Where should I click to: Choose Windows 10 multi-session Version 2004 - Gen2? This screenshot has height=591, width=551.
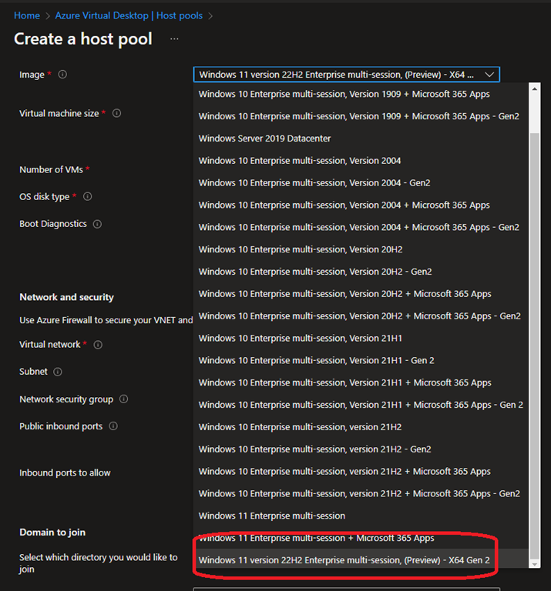314,183
